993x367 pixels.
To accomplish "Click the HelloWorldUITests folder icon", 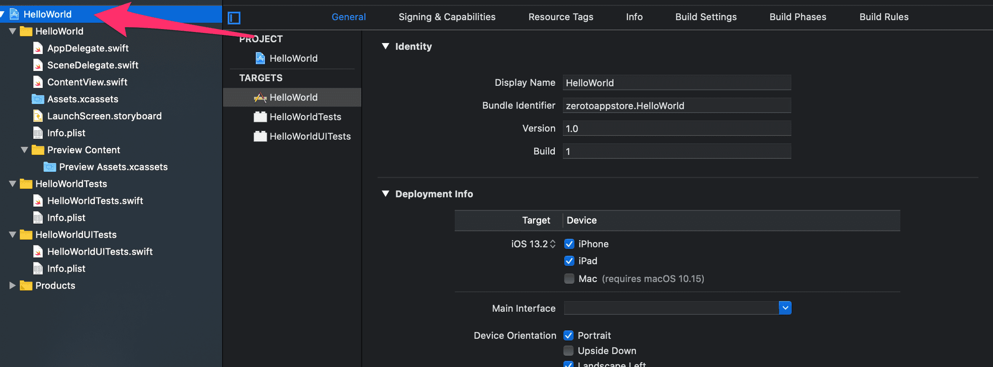I will tap(26, 234).
